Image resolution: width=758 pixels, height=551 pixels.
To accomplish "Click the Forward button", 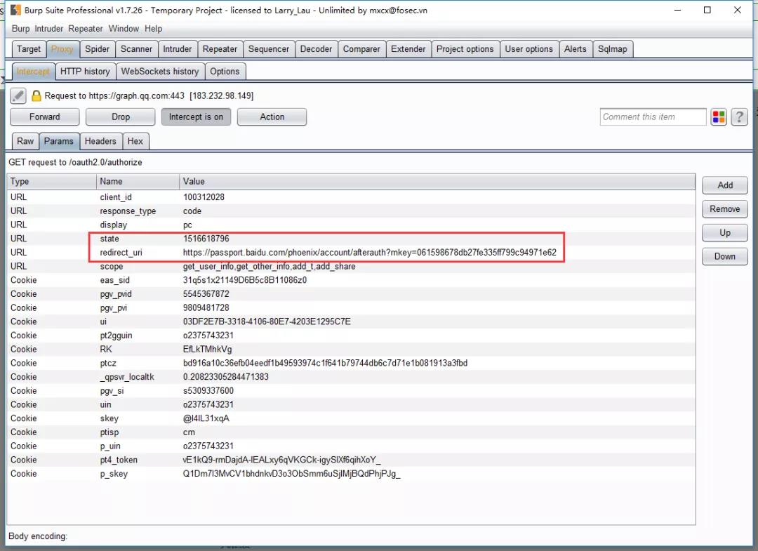I will (x=44, y=117).
